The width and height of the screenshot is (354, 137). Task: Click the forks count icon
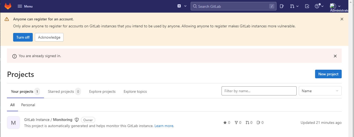(236, 123)
